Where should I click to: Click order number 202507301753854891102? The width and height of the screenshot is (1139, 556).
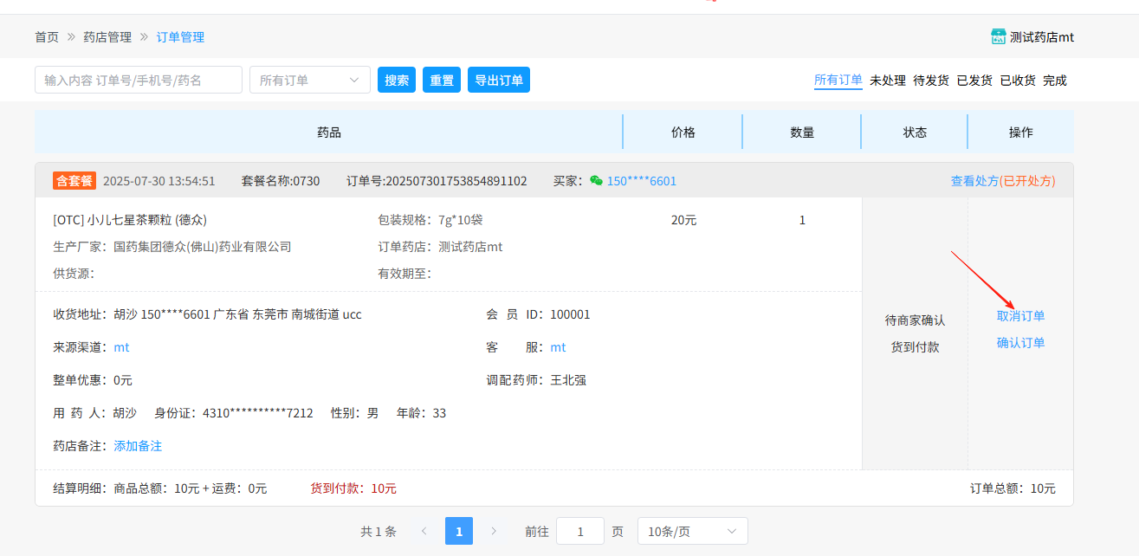[x=456, y=181]
